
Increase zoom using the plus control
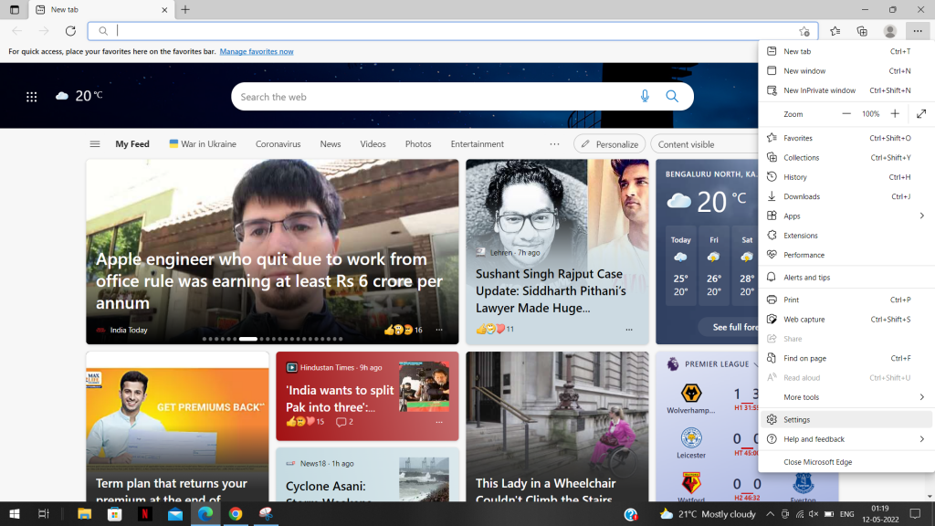896,113
